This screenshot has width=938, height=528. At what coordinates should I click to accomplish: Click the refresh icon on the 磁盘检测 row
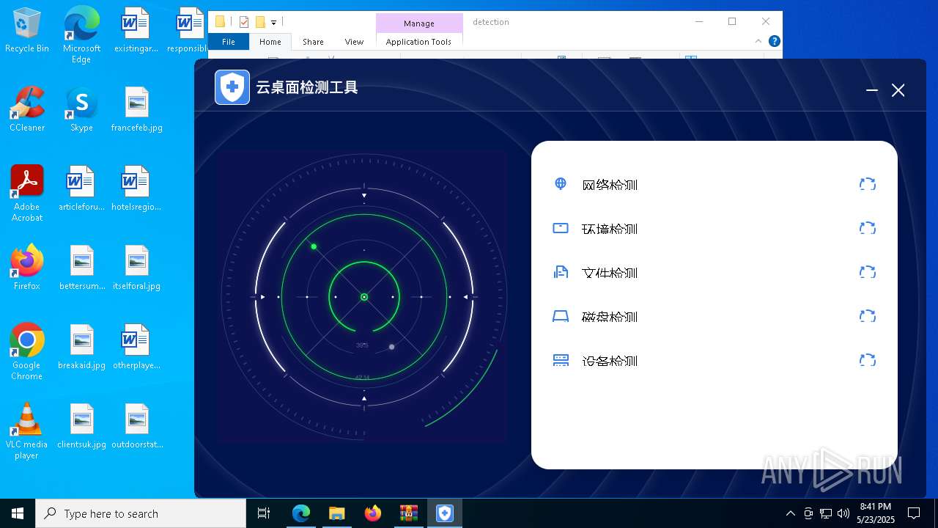click(868, 316)
